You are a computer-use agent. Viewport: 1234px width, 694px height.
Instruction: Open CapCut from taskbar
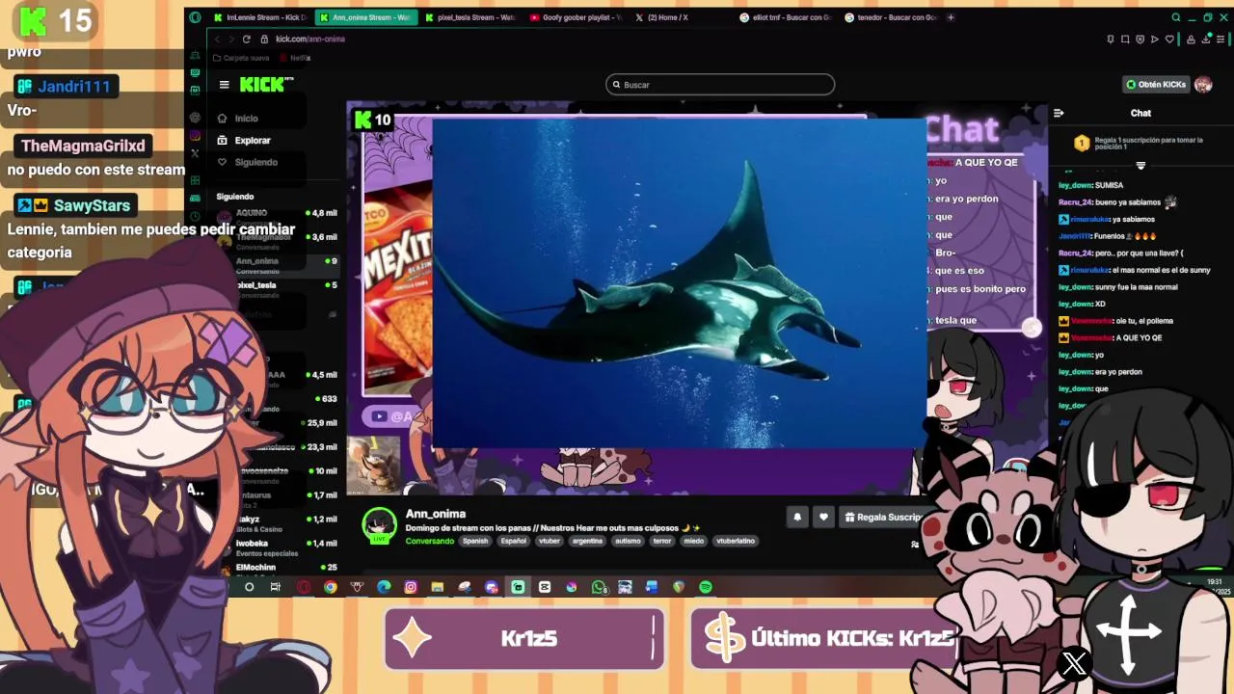[545, 587]
